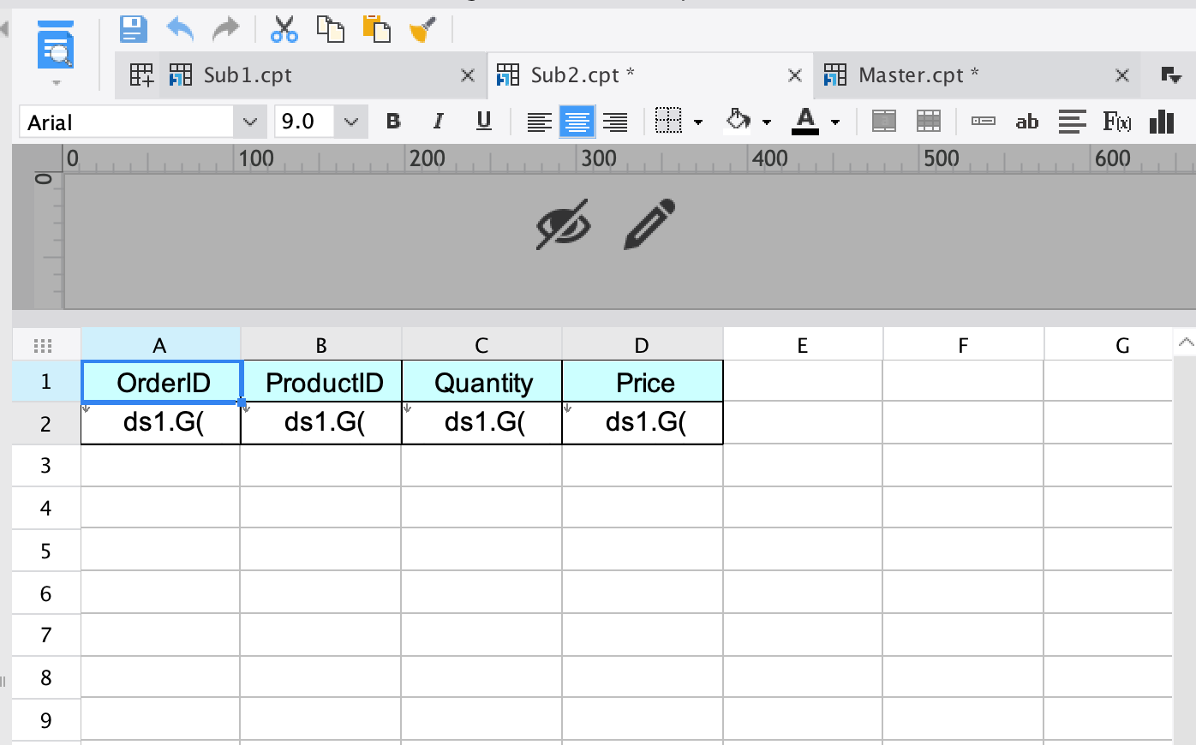Cut the selected cell
This screenshot has height=745, width=1196.
284,28
